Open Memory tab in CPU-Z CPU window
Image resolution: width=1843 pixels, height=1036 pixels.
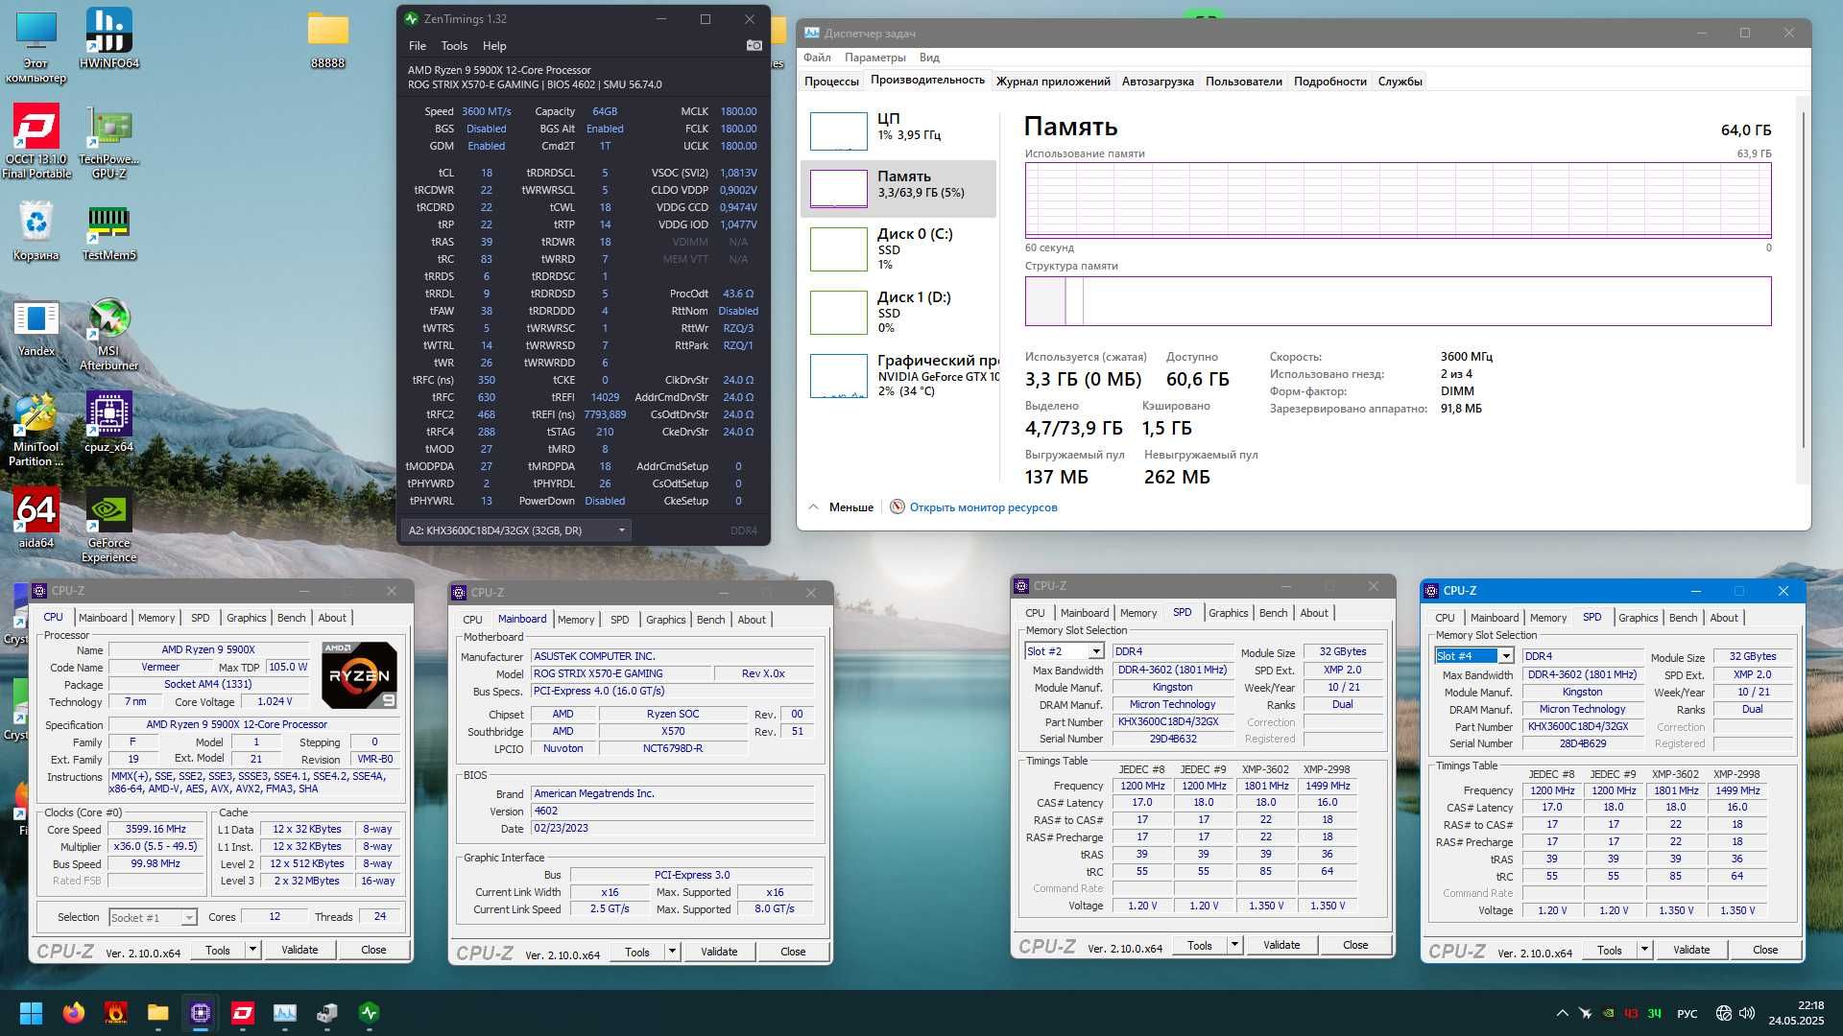tap(156, 618)
